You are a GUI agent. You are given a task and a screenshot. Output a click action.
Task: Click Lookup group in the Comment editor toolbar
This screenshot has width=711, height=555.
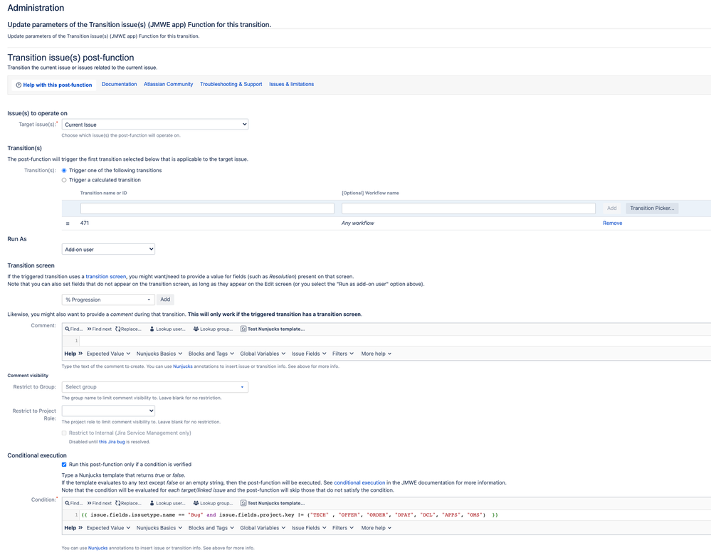pyautogui.click(x=213, y=329)
